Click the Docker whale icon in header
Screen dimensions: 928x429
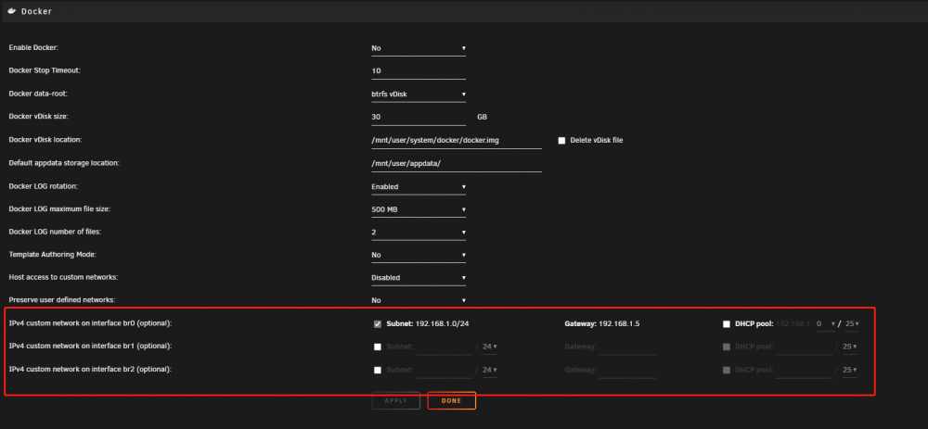12,11
